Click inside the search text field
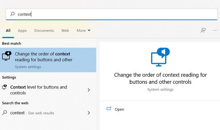This screenshot has width=220, height=130. pos(112,14)
